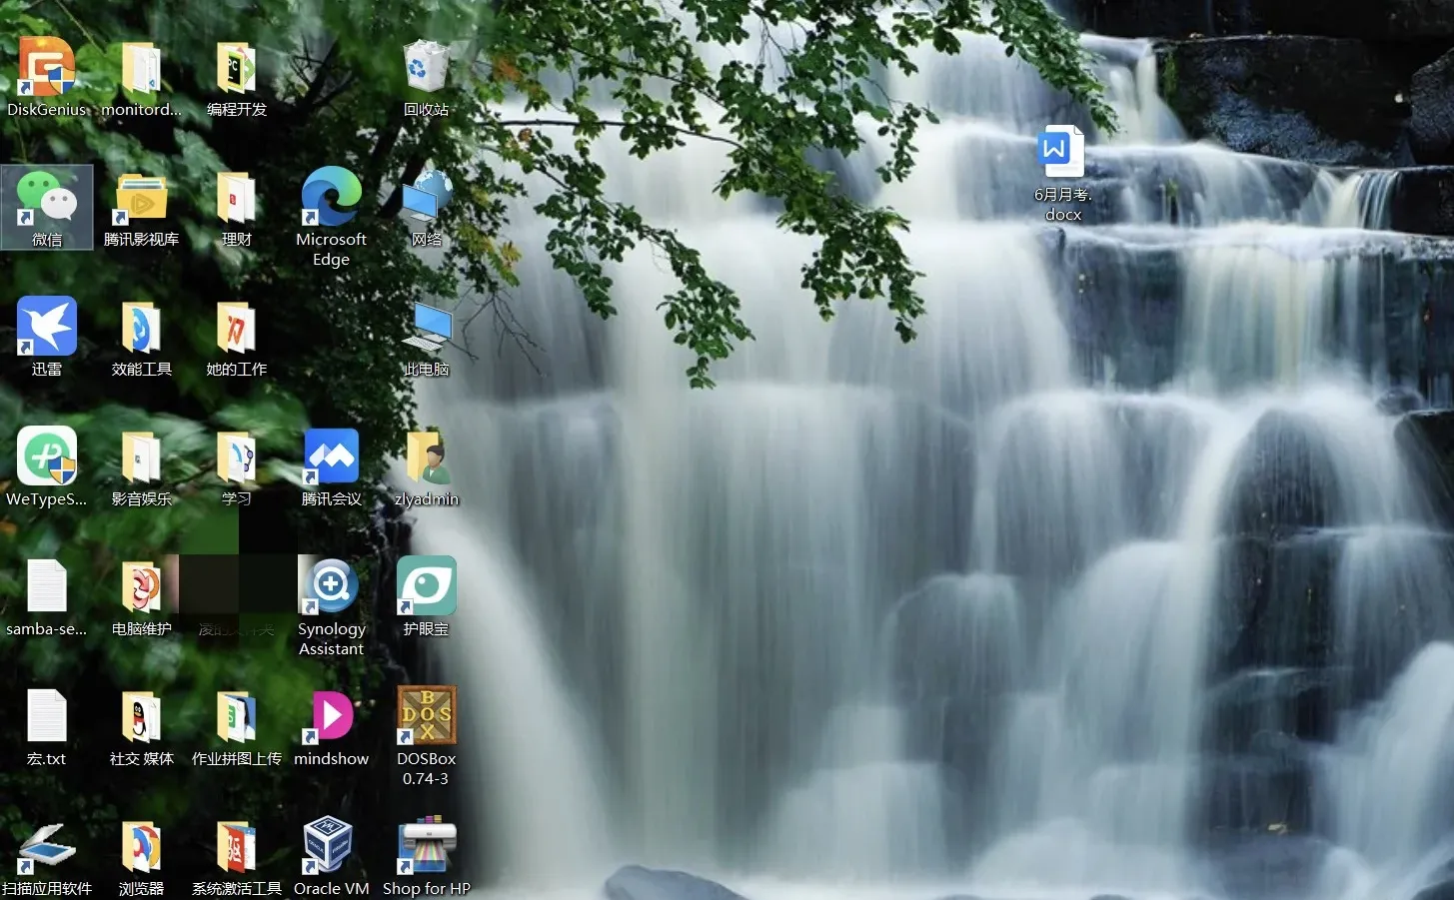Select the Microsoft Edge shortcut
The image size is (1454, 900).
[x=331, y=196]
